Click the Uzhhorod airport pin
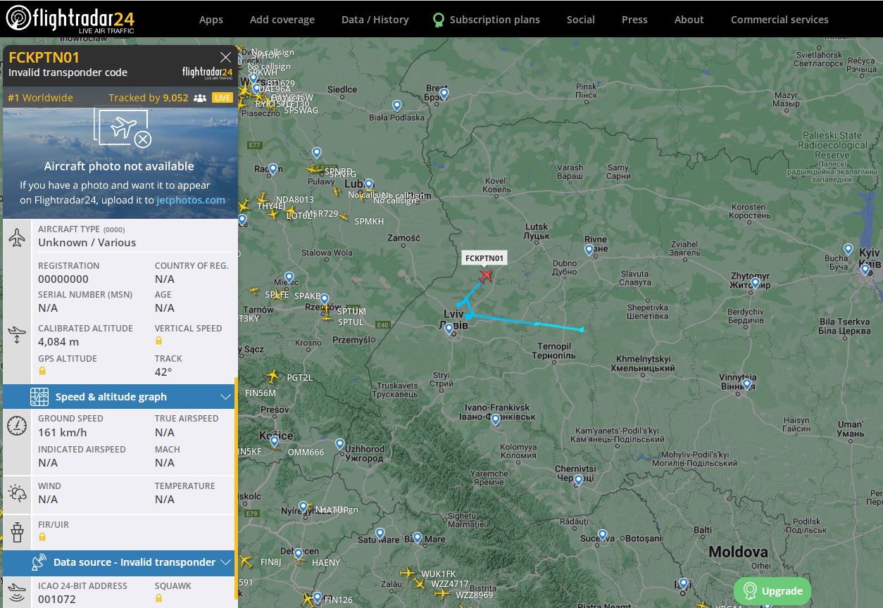Image resolution: width=883 pixels, height=608 pixels. coord(340,445)
